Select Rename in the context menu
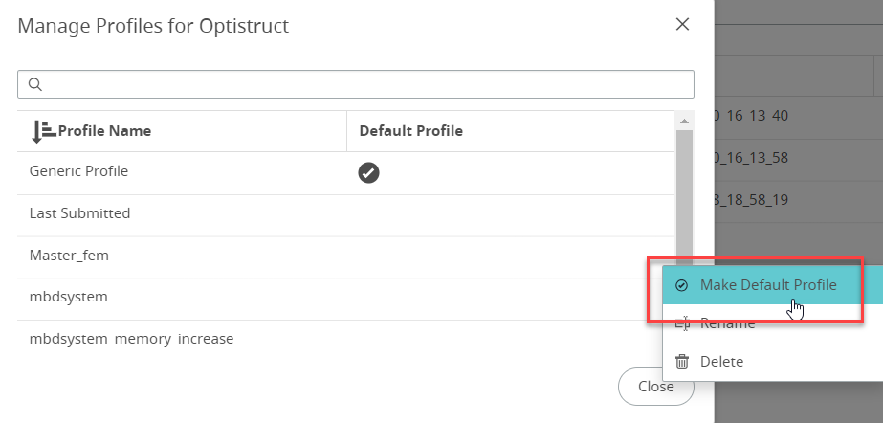The height and width of the screenshot is (423, 883). click(x=727, y=323)
